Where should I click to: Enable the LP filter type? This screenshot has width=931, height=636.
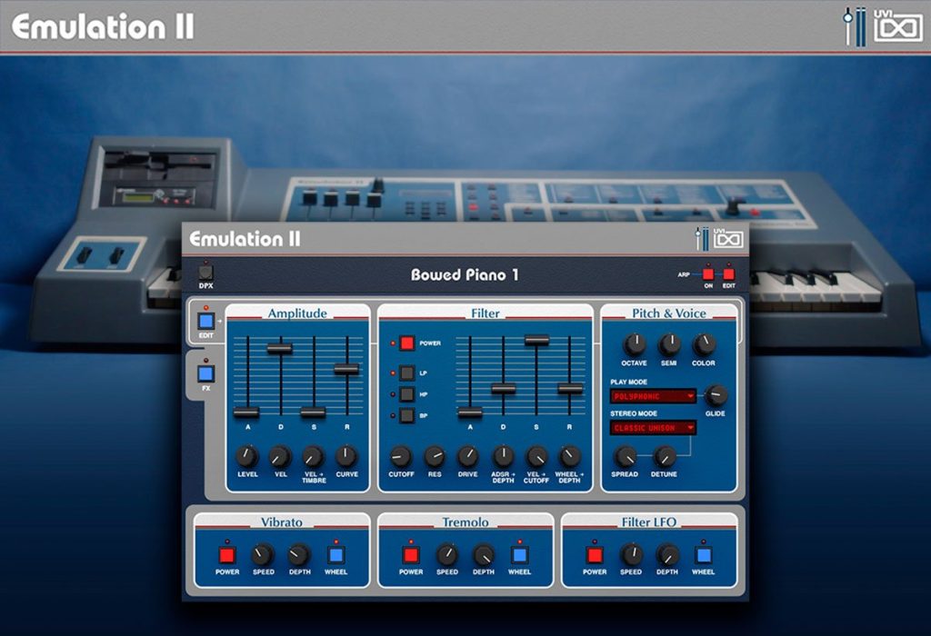(x=406, y=373)
